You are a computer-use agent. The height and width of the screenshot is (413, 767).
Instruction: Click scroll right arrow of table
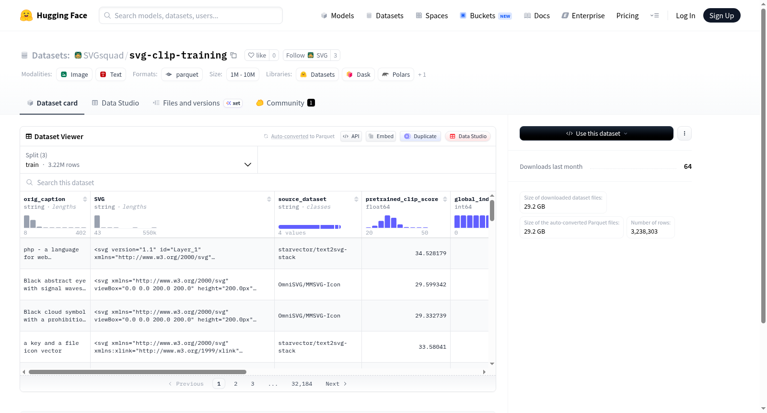click(484, 372)
